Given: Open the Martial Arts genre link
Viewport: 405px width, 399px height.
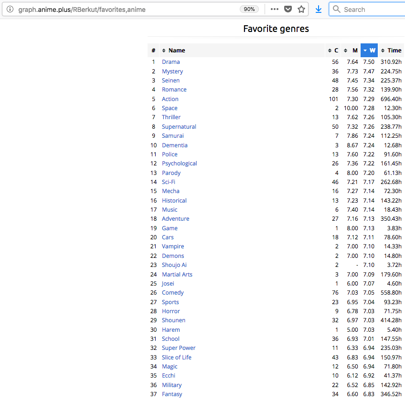Looking at the screenshot, I should click(177, 275).
